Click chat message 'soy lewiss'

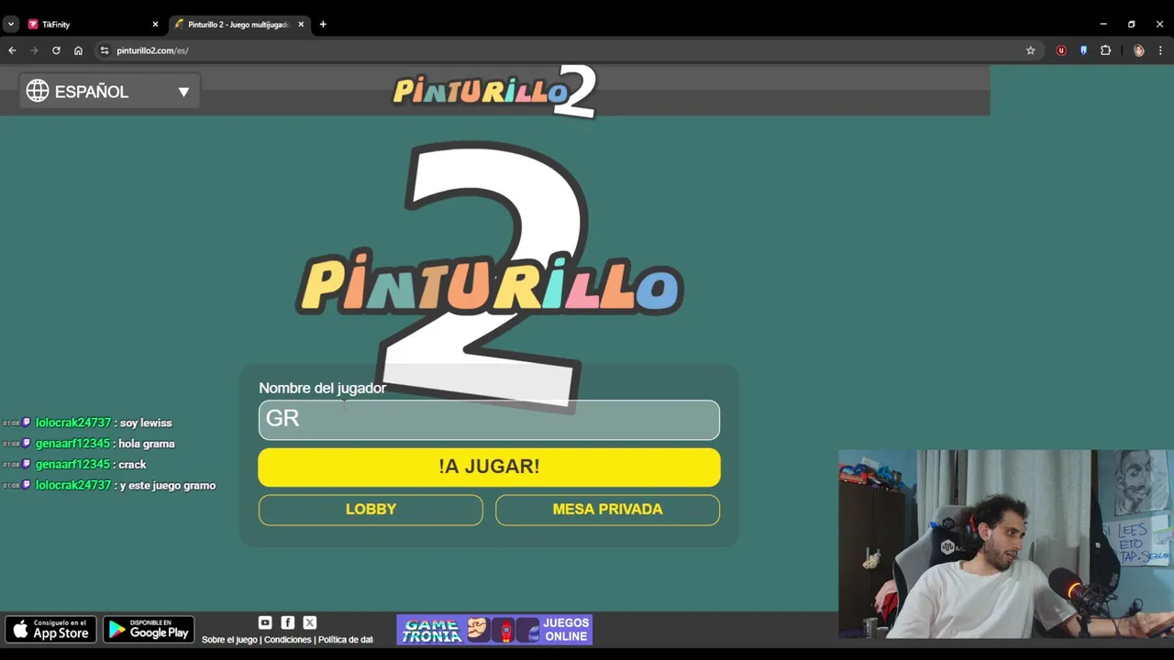146,423
